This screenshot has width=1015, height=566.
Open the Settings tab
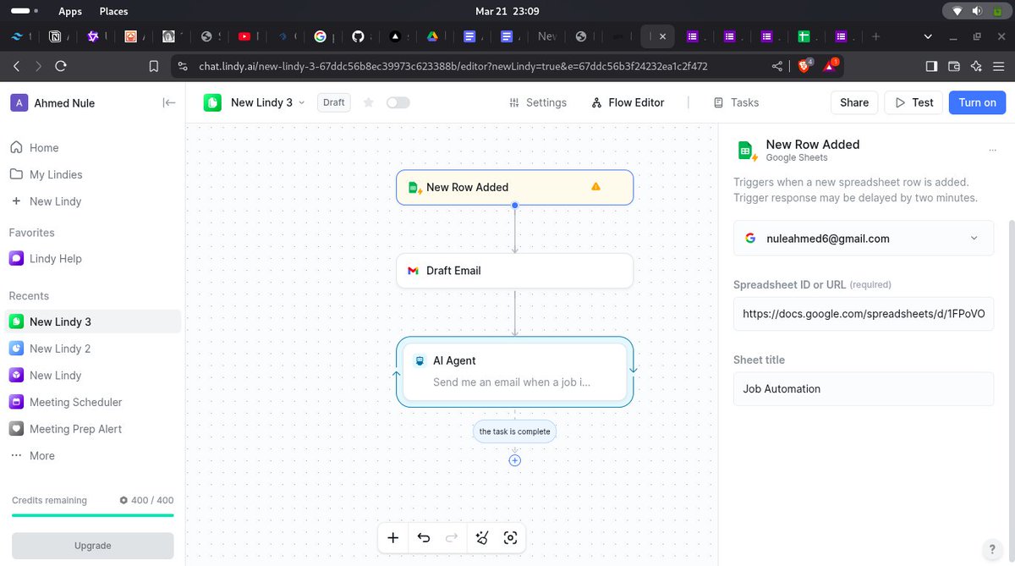click(x=538, y=102)
